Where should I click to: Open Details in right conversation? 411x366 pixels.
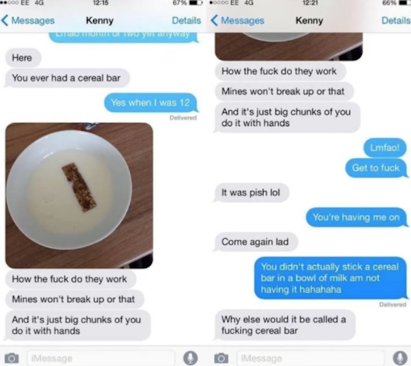[x=396, y=20]
